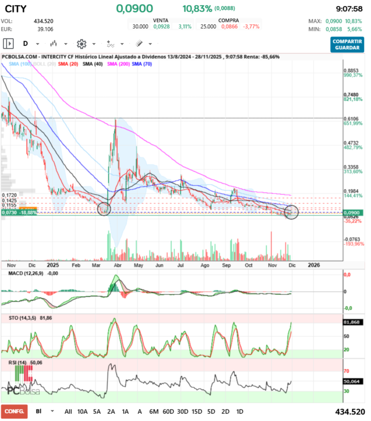
Task: Toggle the BOLL (20) indicator label
Action: click(x=44, y=64)
